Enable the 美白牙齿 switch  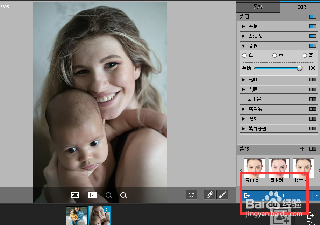point(312,129)
